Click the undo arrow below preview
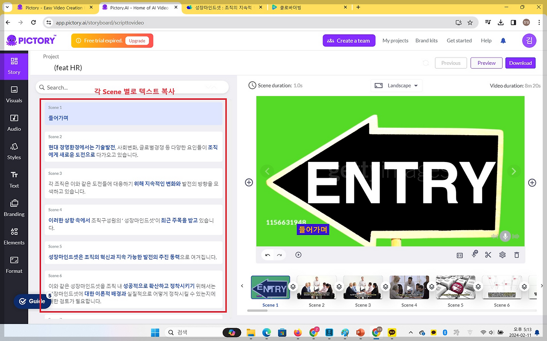This screenshot has height=341, width=547. coord(268,255)
